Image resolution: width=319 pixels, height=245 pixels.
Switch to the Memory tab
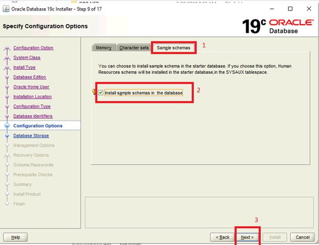click(x=103, y=48)
